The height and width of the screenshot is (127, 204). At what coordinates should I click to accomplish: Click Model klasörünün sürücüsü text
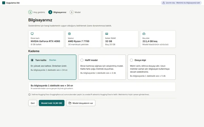(x=155, y=45)
